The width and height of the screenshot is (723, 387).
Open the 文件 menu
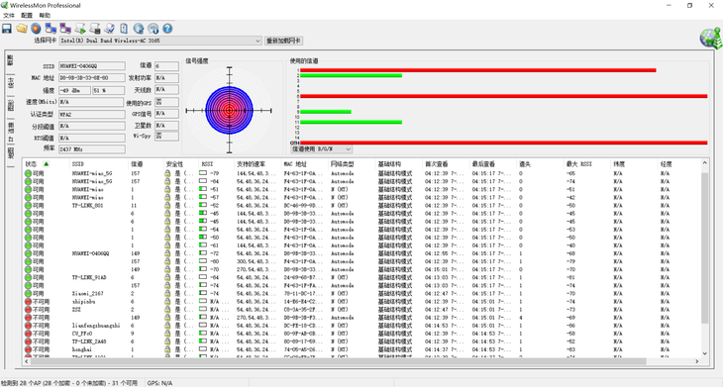(x=9, y=15)
